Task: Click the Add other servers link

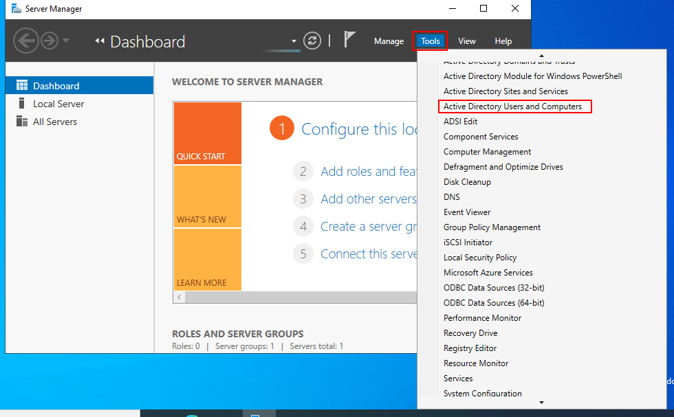Action: pyautogui.click(x=369, y=199)
